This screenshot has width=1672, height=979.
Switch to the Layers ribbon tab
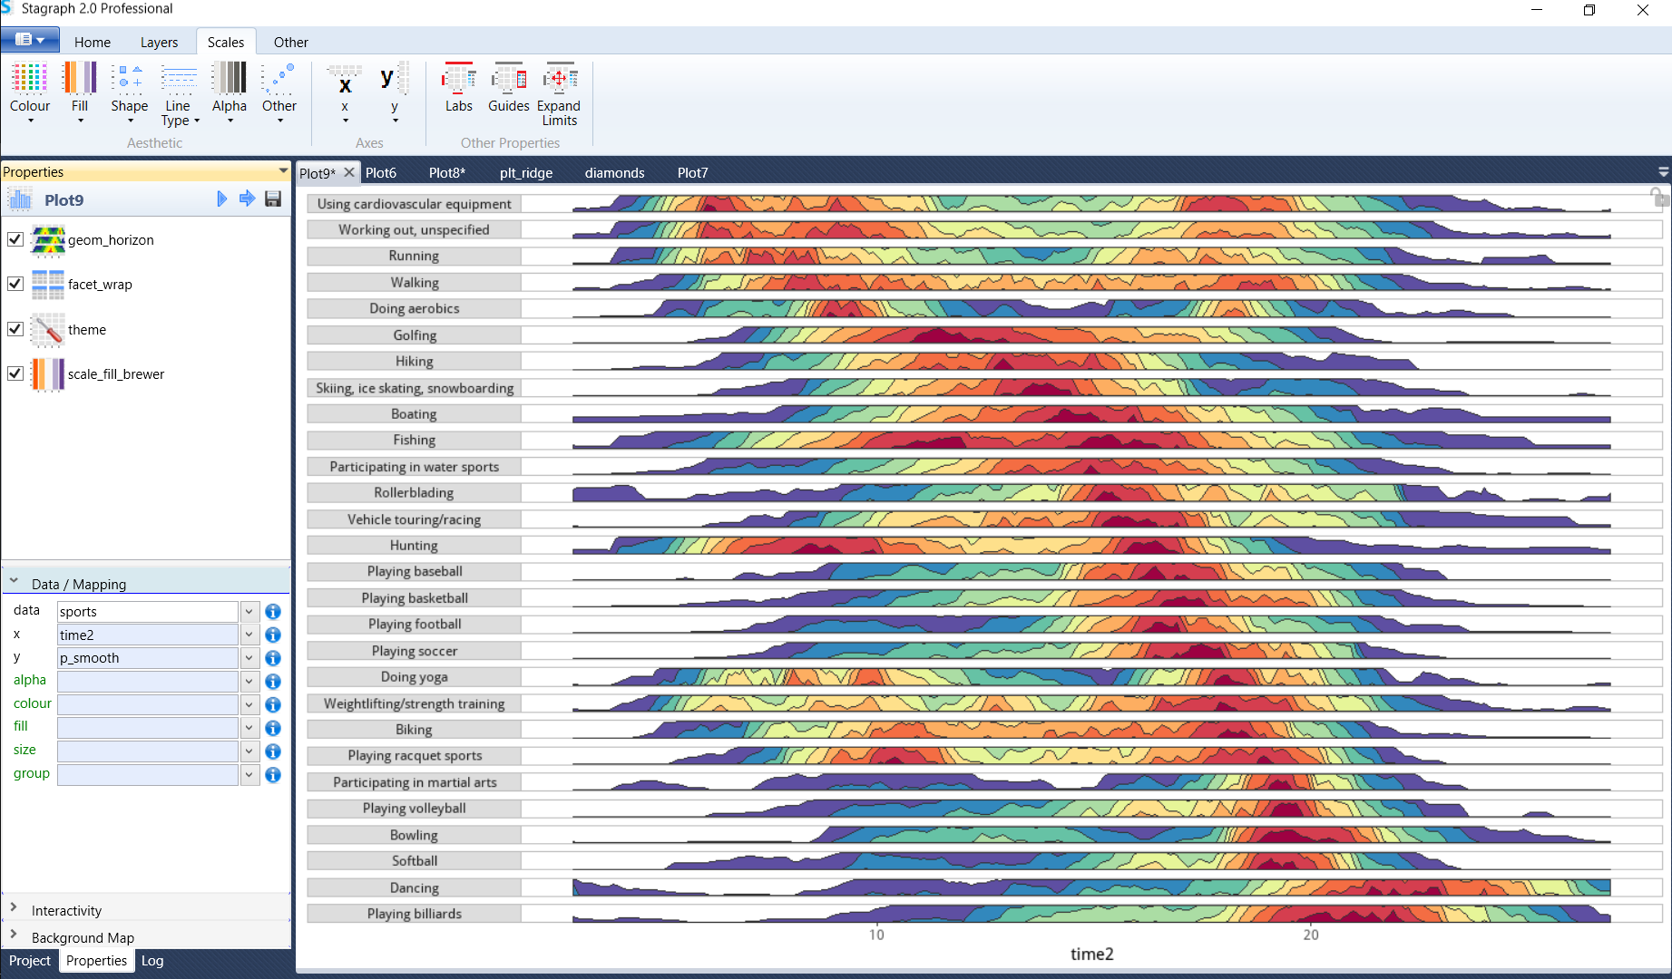pyautogui.click(x=159, y=42)
